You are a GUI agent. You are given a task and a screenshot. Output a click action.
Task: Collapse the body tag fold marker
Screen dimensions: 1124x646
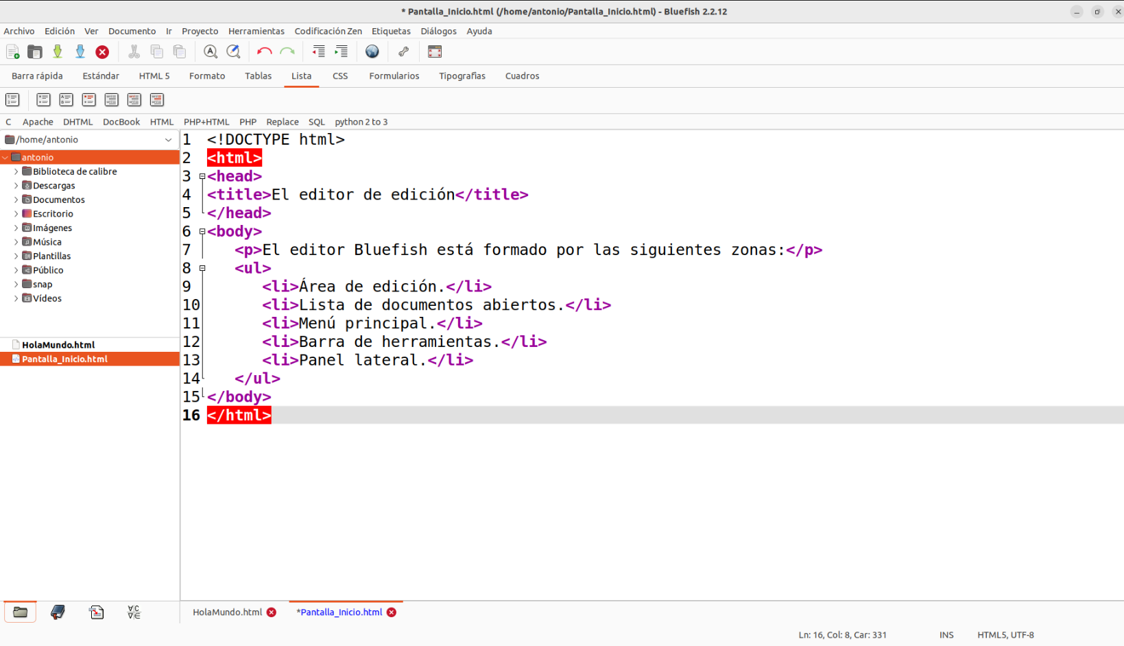(202, 232)
